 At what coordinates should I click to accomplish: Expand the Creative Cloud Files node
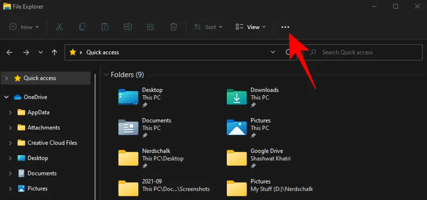[x=10, y=143]
